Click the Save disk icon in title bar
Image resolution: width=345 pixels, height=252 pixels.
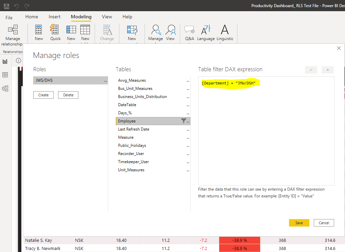(x=6, y=6)
